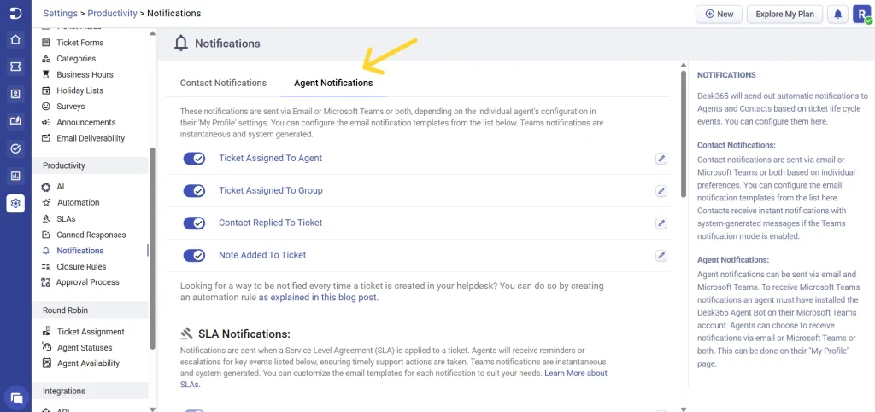Image resolution: width=875 pixels, height=412 pixels.
Task: Click the main content scroll-down arrow
Action: [x=684, y=409]
